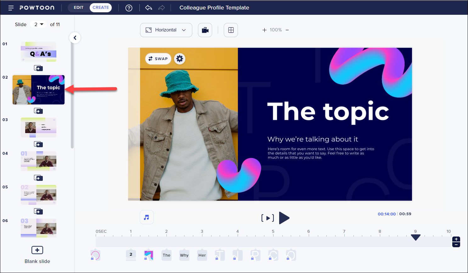Click the help question mark icon

[129, 8]
